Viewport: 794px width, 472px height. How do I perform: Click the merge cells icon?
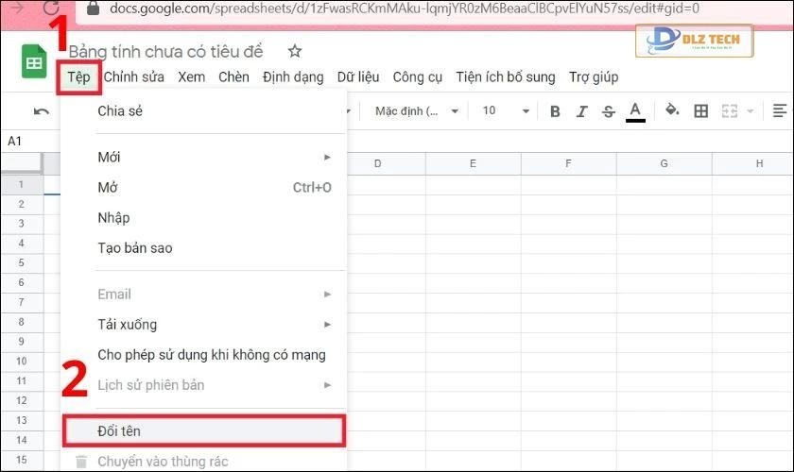729,110
